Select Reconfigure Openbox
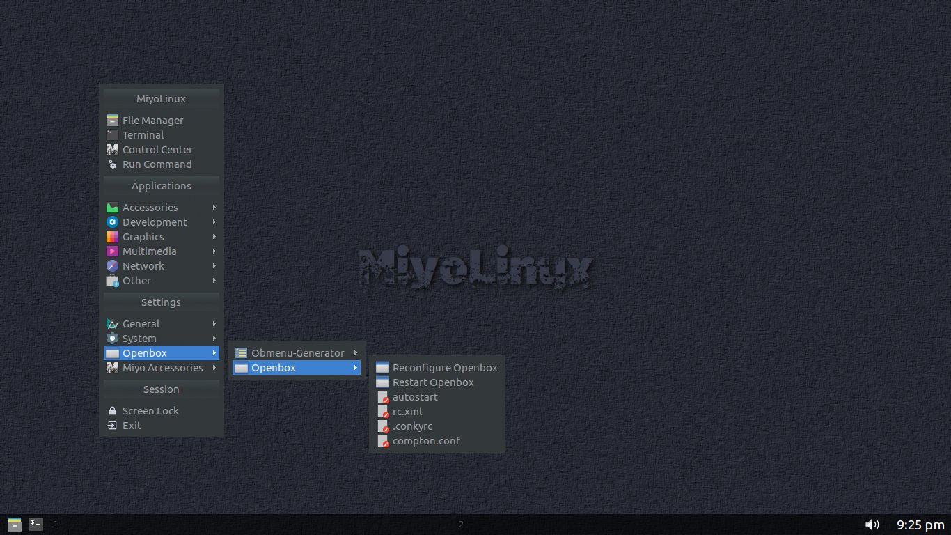 pos(445,367)
